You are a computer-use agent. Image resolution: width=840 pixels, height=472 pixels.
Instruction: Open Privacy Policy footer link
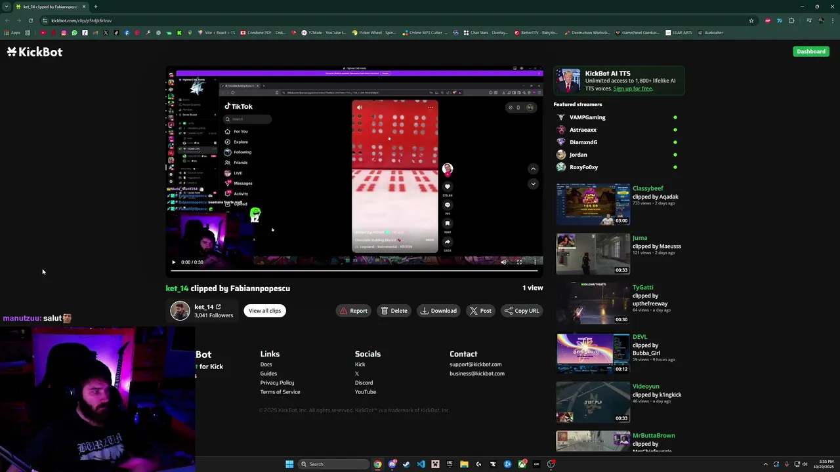[277, 383]
